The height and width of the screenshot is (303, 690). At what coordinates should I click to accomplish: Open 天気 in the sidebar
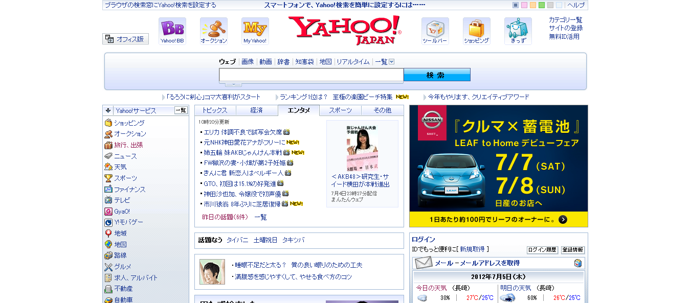click(120, 167)
